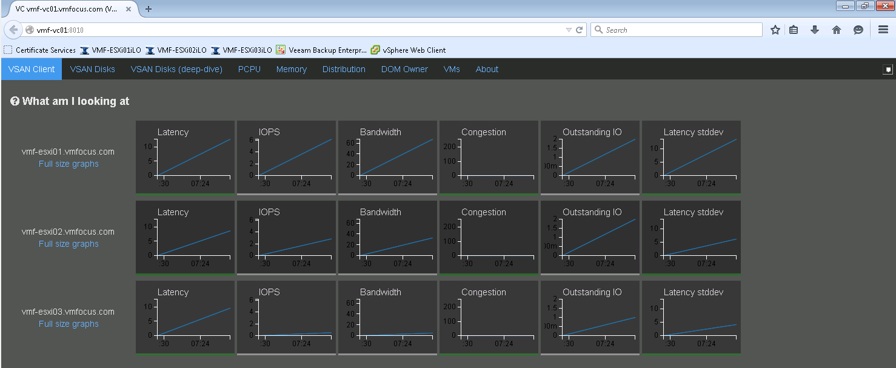Open Full size graphs for vmf-esxi01
The height and width of the screenshot is (368, 896).
click(69, 164)
